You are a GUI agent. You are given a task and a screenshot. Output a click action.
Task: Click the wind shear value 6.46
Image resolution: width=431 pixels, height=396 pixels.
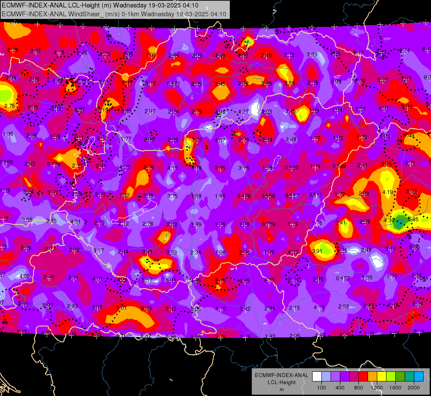tap(81, 53)
